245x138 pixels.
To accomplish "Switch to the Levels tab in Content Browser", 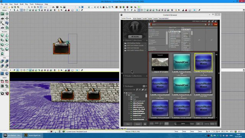I will tap(145, 18).
